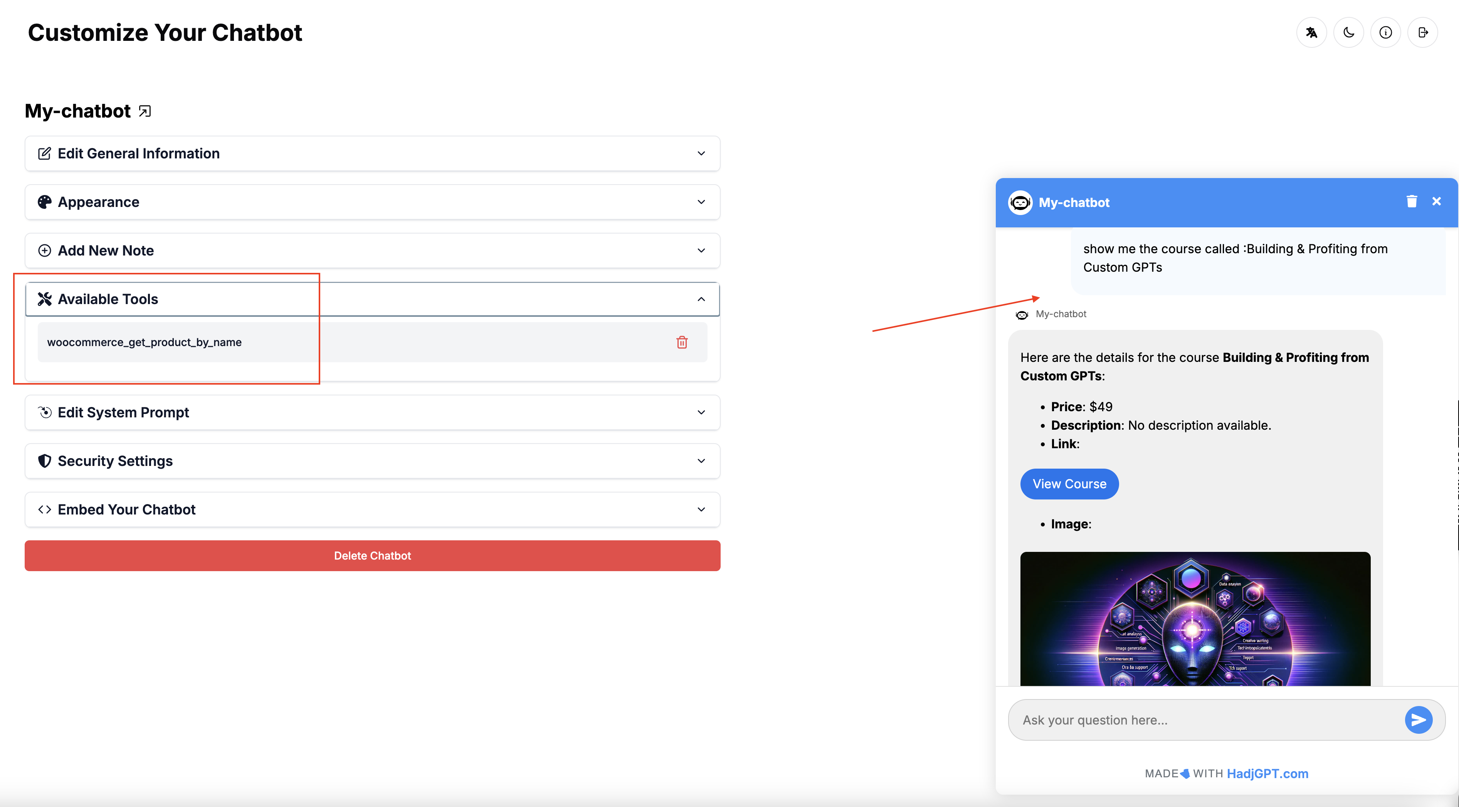Click the language translate icon
The image size is (1459, 807).
pos(1311,32)
